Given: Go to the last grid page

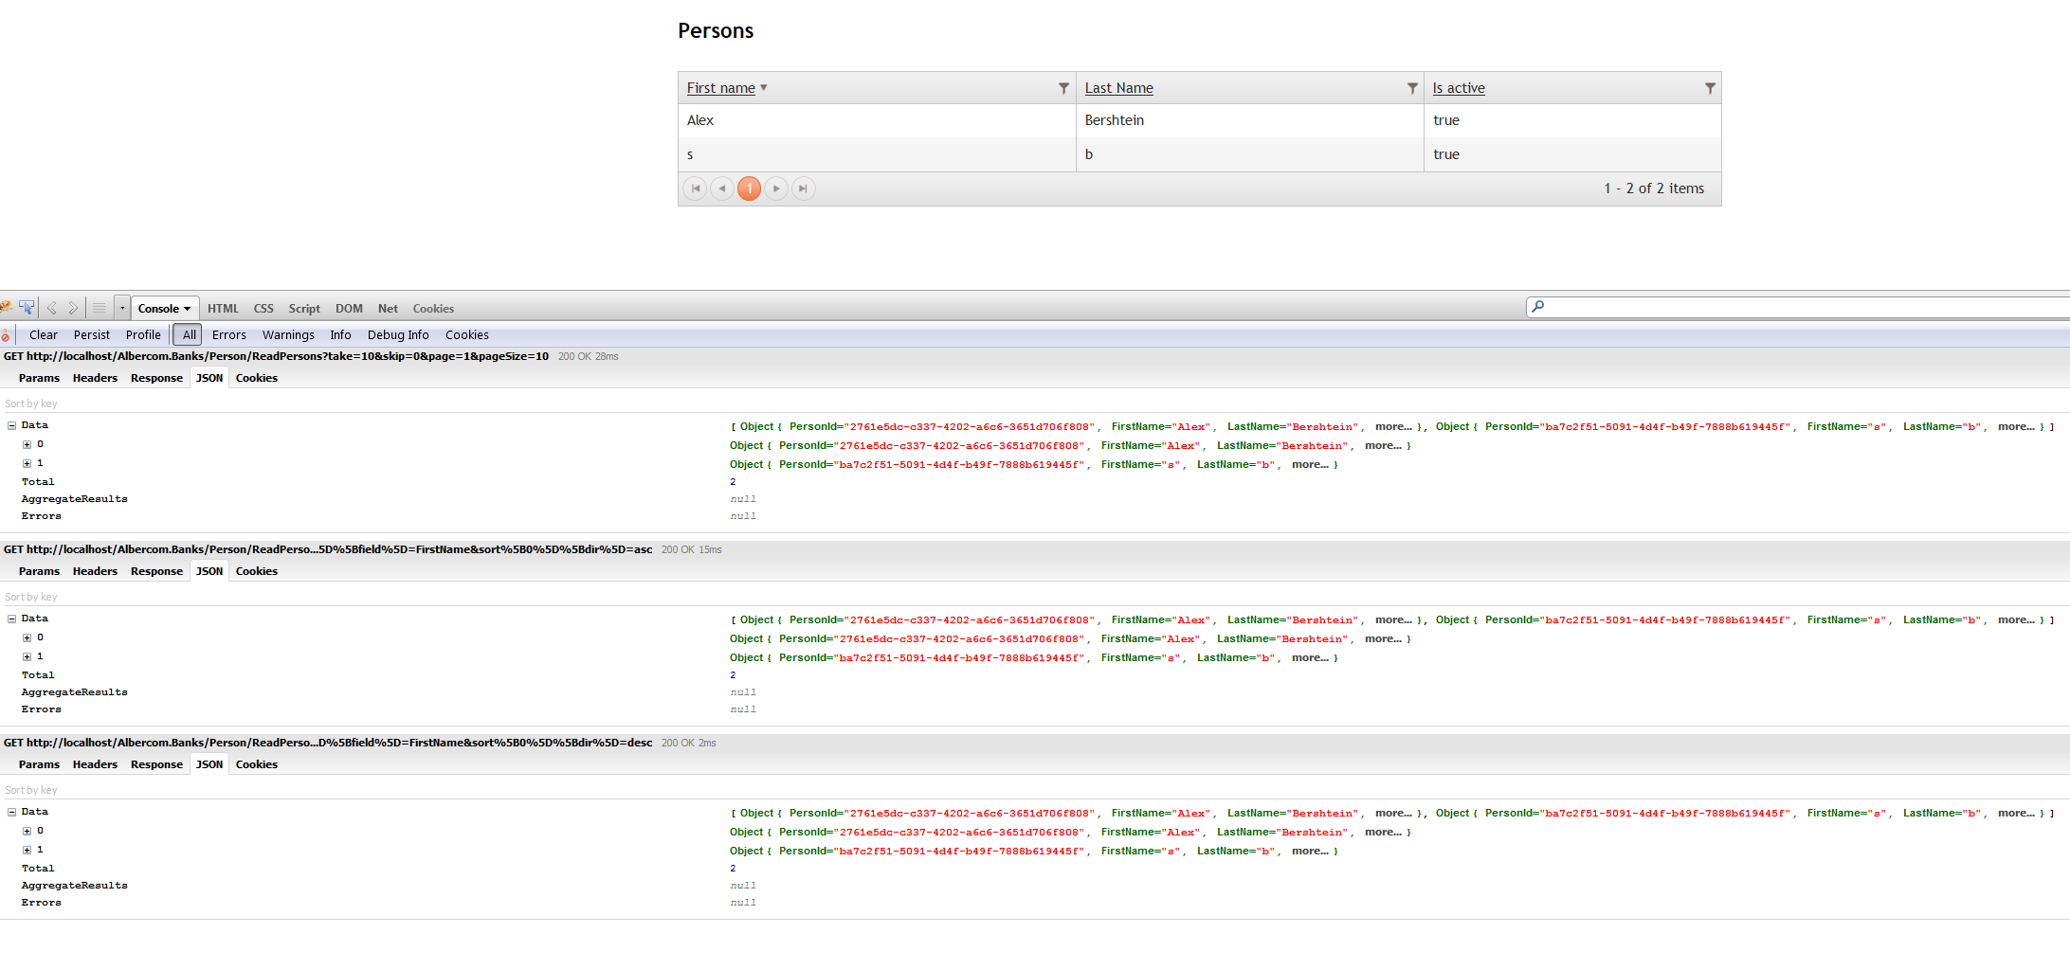Looking at the screenshot, I should 803,188.
